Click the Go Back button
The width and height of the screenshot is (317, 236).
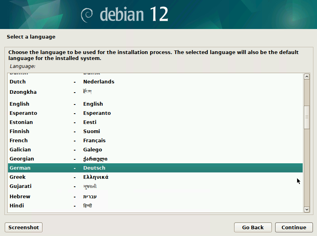pos(253,227)
